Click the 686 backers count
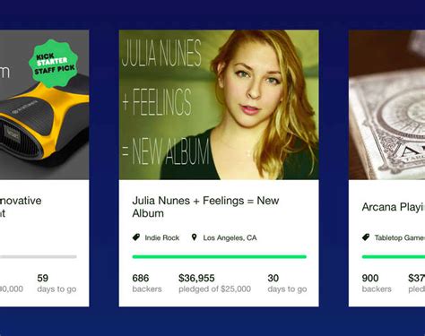This screenshot has height=336, width=425. [147, 283]
